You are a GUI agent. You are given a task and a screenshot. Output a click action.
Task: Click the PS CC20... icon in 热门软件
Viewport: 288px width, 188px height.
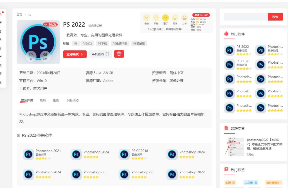(229, 64)
